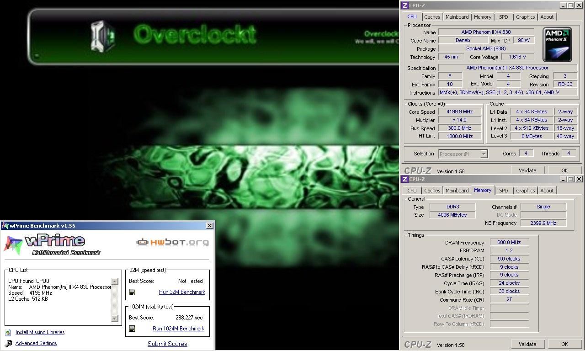Screen dimensions: 585x351
Task: Click OK in lower CPU-Z window
Action: coord(564,344)
